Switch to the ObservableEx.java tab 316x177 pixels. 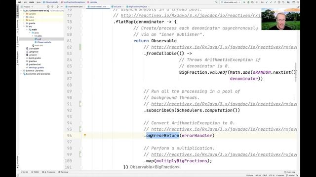pyautogui.click(x=97, y=6)
